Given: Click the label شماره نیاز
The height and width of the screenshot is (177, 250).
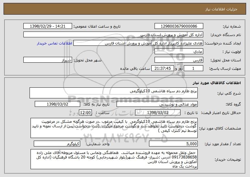Looking at the screenshot, I should click(x=232, y=26).
